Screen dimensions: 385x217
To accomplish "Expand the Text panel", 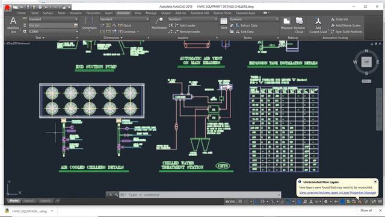I will [x=40, y=38].
